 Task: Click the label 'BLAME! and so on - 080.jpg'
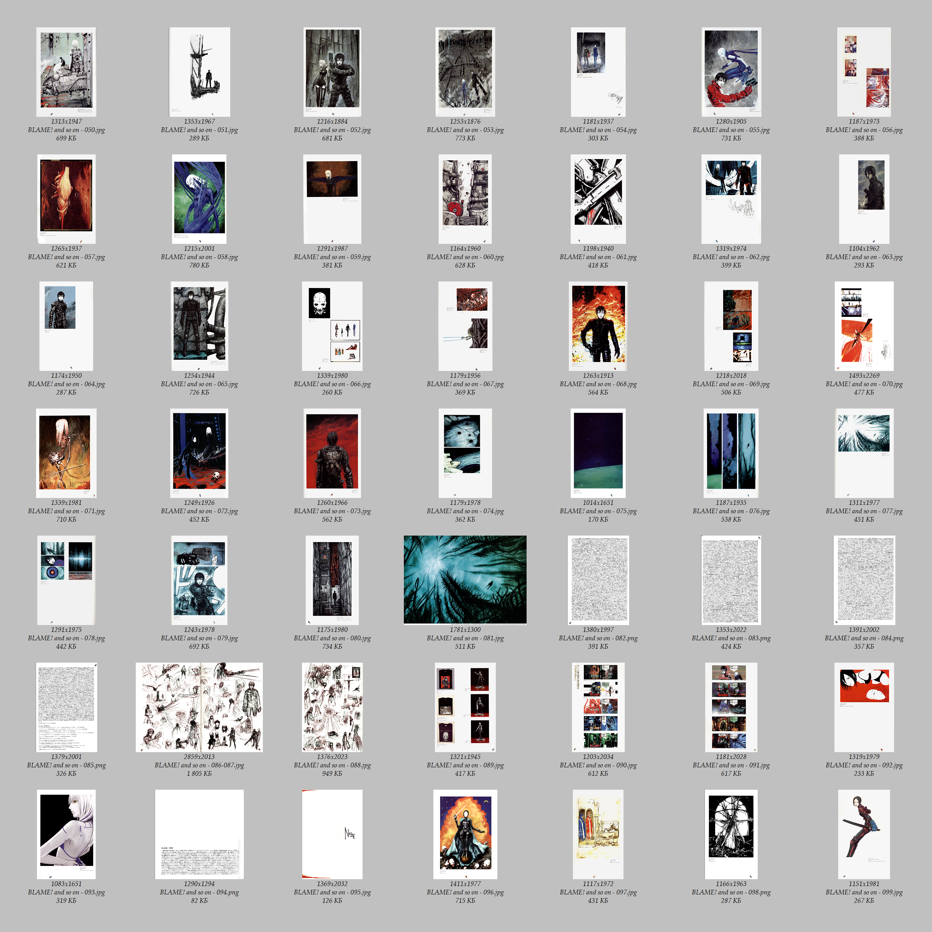[332, 638]
